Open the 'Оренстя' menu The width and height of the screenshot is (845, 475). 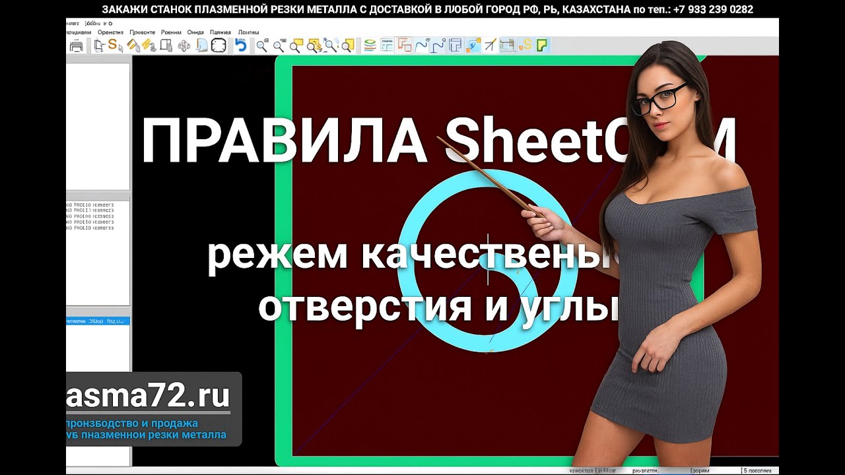point(110,32)
